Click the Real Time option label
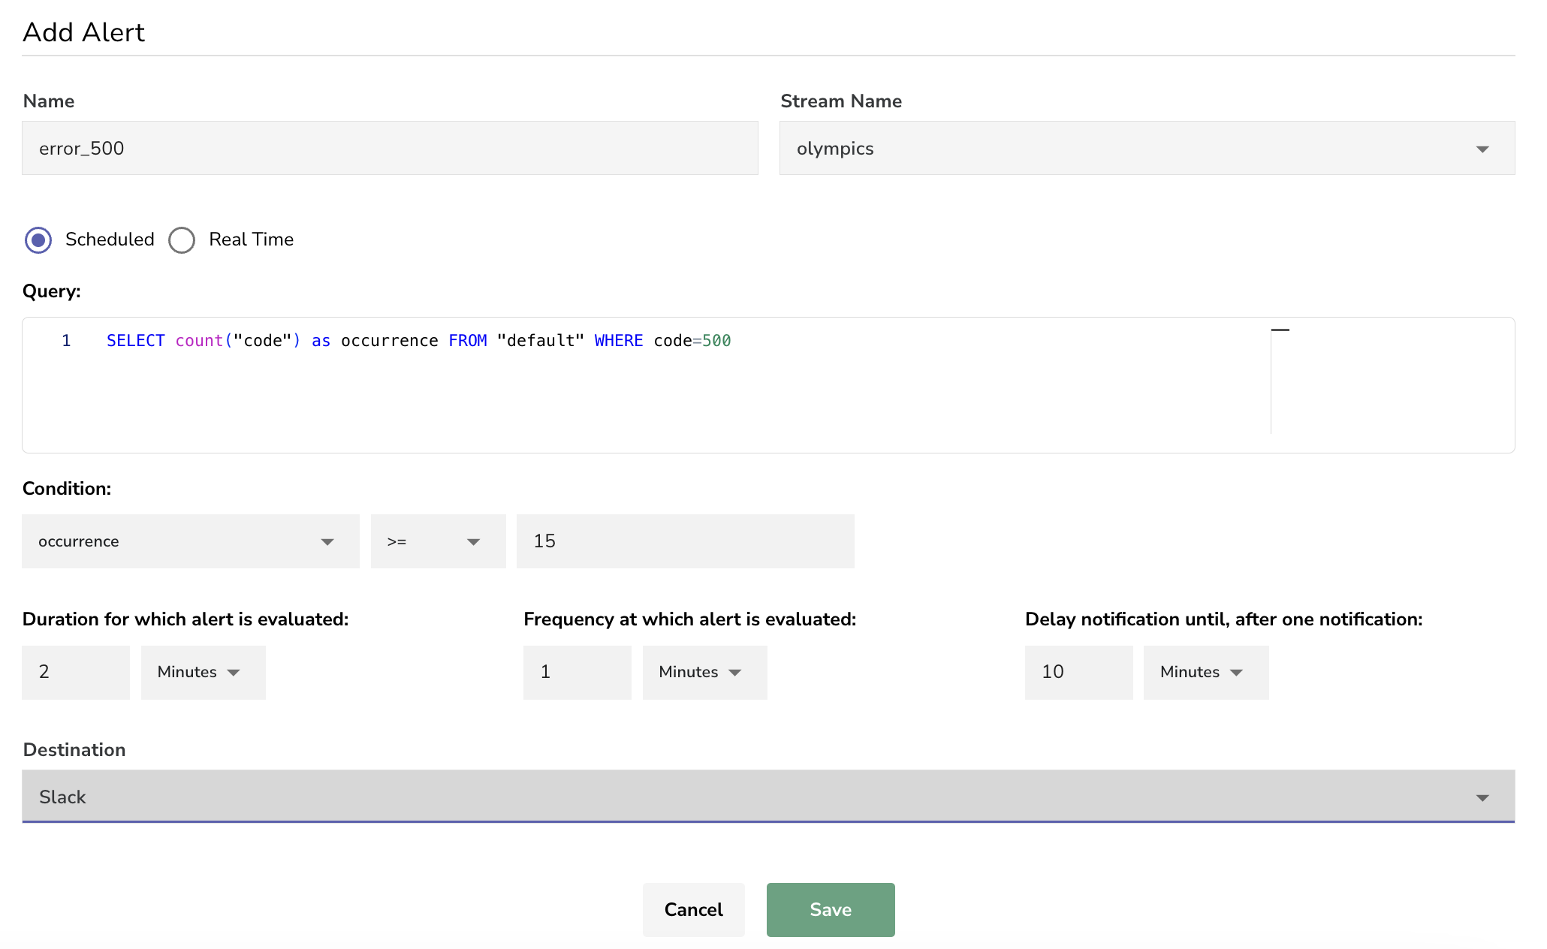 [252, 239]
